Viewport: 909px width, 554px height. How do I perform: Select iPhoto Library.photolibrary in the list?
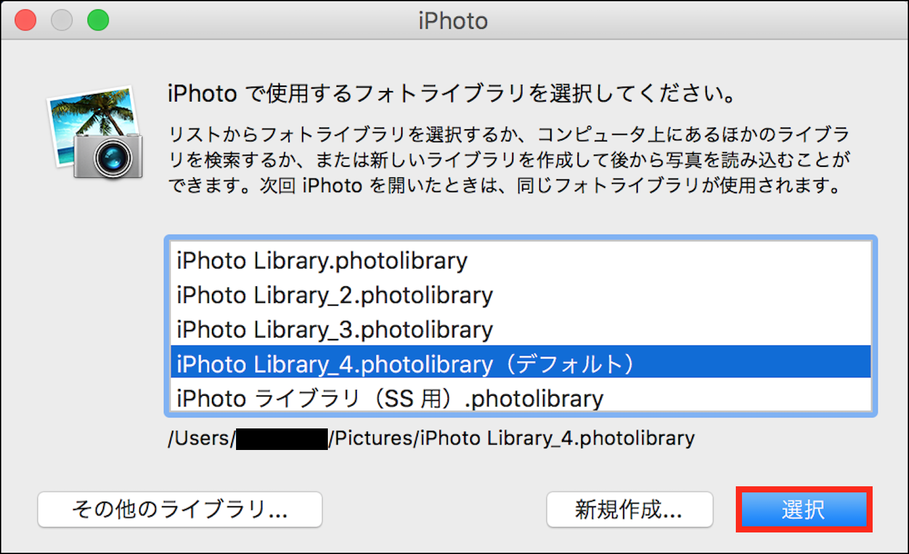pyautogui.click(x=322, y=261)
